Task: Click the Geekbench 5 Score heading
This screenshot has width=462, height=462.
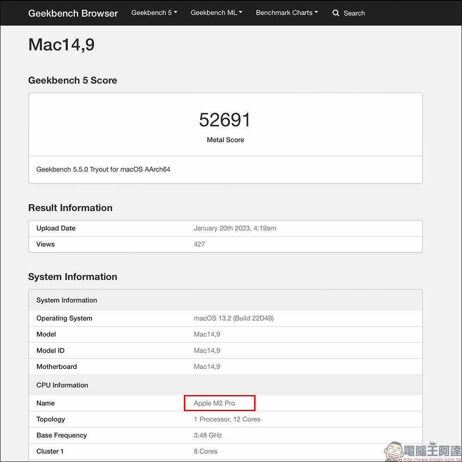Action: tap(73, 80)
